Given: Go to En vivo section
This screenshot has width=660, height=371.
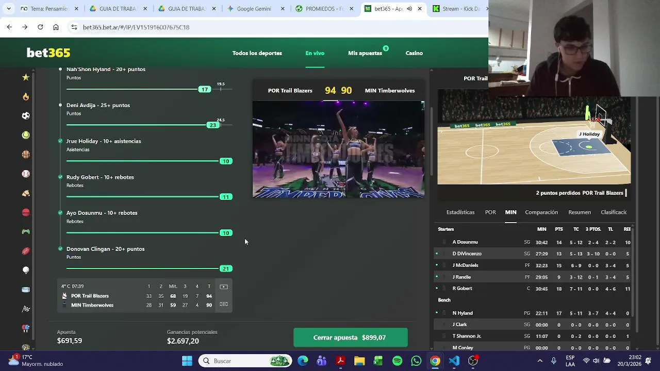Looking at the screenshot, I should (x=315, y=53).
